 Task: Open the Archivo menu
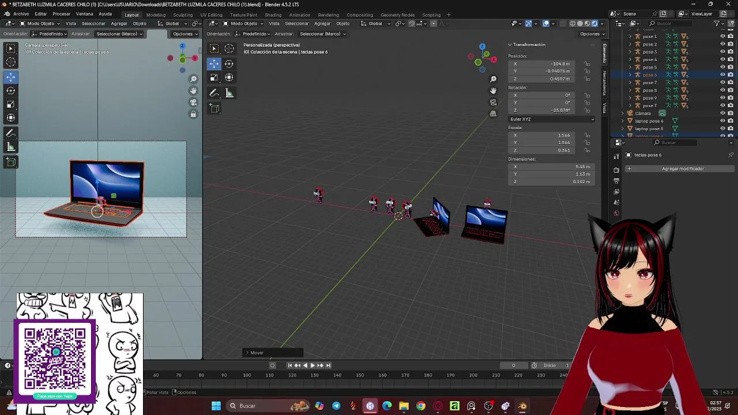click(x=21, y=14)
